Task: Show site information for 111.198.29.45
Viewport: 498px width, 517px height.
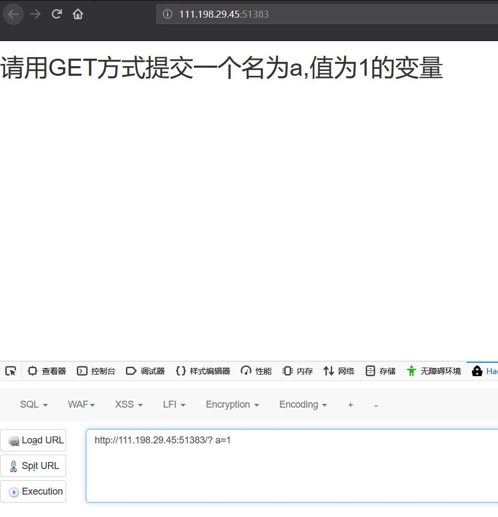Action: [x=168, y=14]
